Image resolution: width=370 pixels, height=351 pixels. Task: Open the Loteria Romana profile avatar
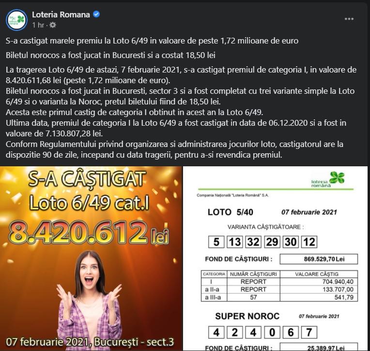[16, 20]
